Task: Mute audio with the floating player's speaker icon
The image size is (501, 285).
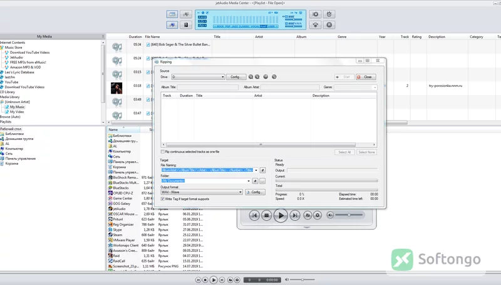Action: point(331,215)
